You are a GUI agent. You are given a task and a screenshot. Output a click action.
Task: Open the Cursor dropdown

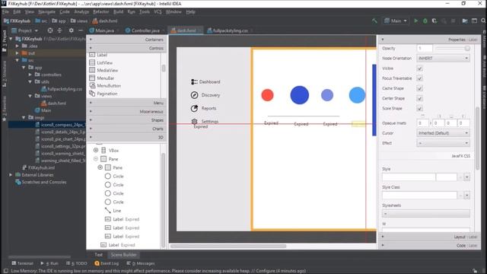coord(443,133)
